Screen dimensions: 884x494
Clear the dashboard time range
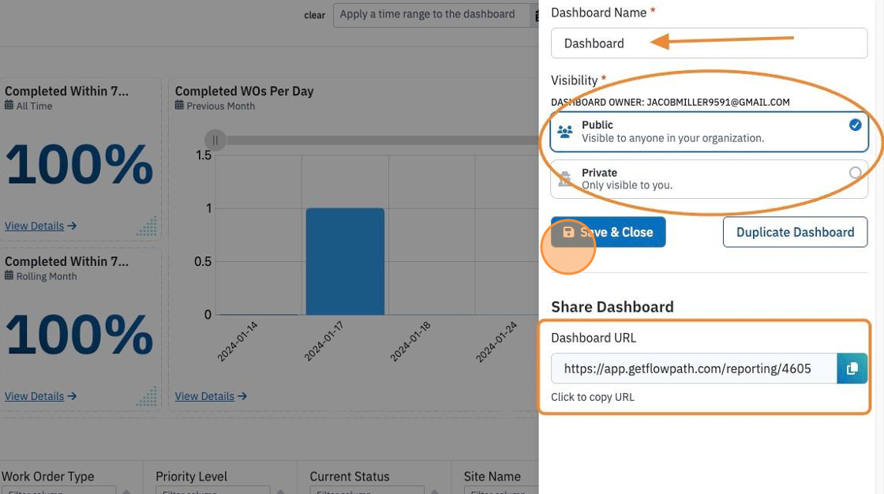(315, 15)
